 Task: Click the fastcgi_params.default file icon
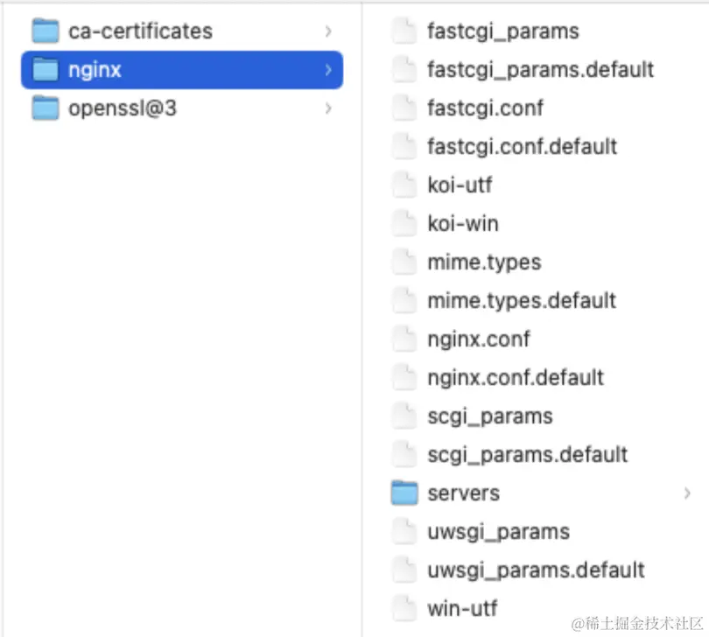(404, 70)
